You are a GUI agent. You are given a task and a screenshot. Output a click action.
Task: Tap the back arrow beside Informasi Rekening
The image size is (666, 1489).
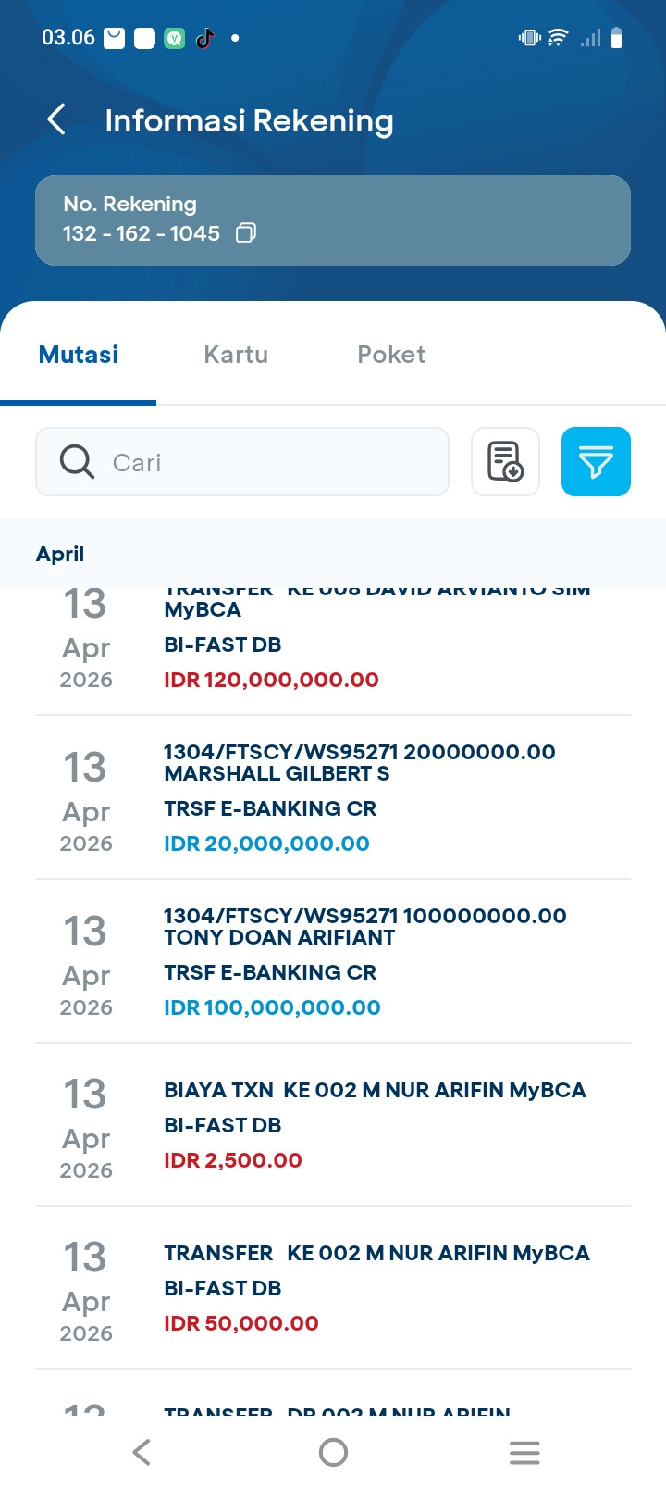point(56,119)
